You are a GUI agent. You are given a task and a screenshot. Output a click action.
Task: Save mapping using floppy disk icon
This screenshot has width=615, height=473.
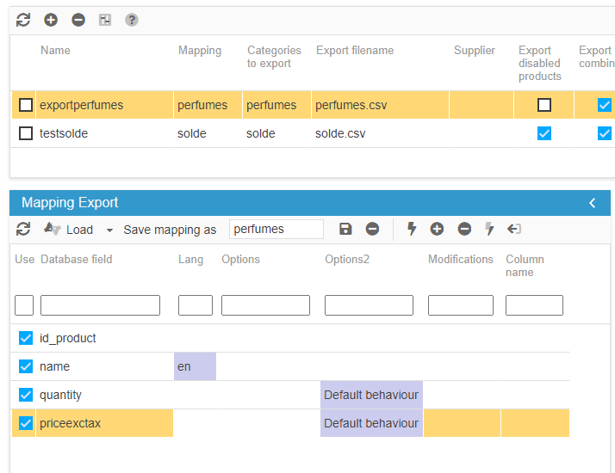pyautogui.click(x=345, y=229)
